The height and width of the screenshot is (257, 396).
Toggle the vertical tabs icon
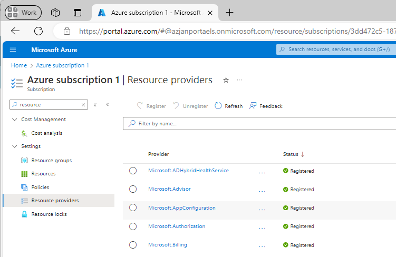pyautogui.click(x=78, y=12)
